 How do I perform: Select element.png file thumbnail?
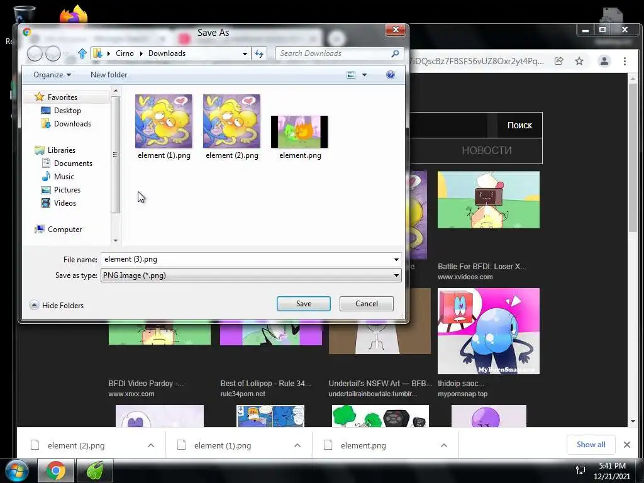[x=299, y=132]
